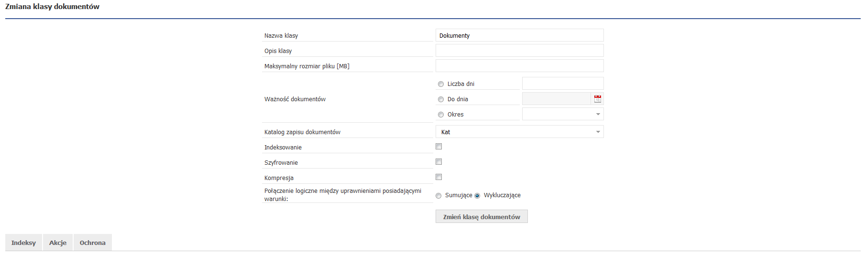Screen dimensions: 865x265
Task: Toggle the Szyfrowanie checkbox
Action: click(438, 162)
